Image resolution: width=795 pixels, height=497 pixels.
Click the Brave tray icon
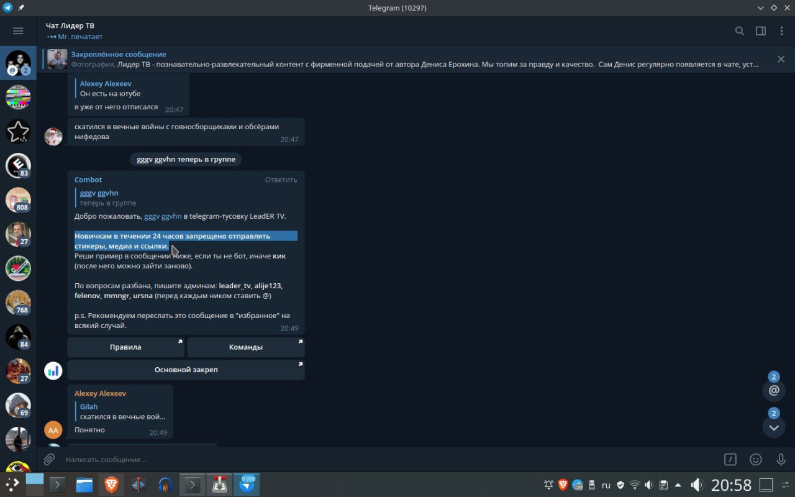click(563, 485)
